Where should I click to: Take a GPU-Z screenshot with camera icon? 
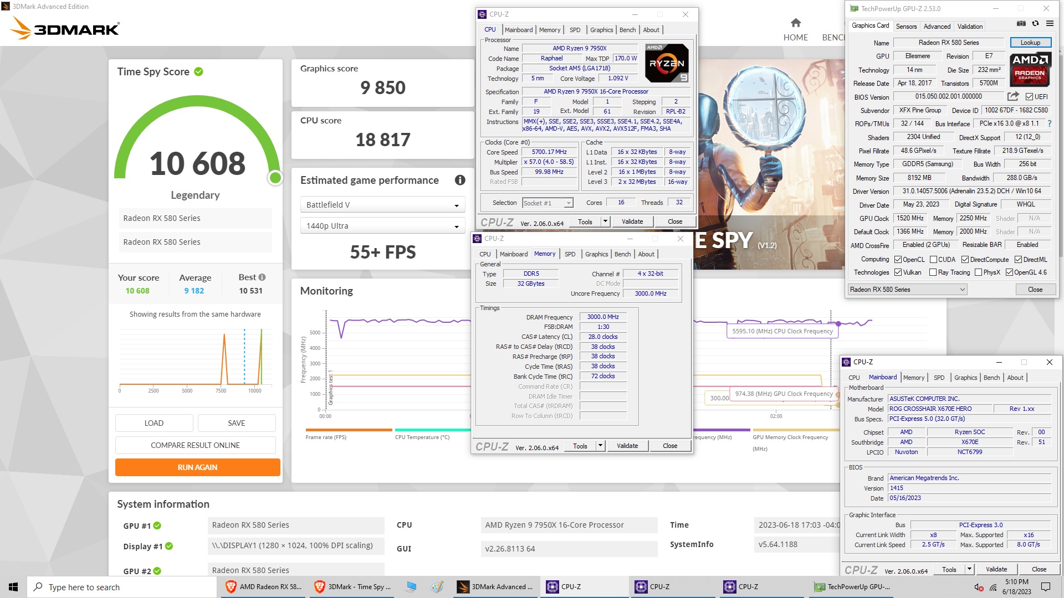[x=1021, y=24]
